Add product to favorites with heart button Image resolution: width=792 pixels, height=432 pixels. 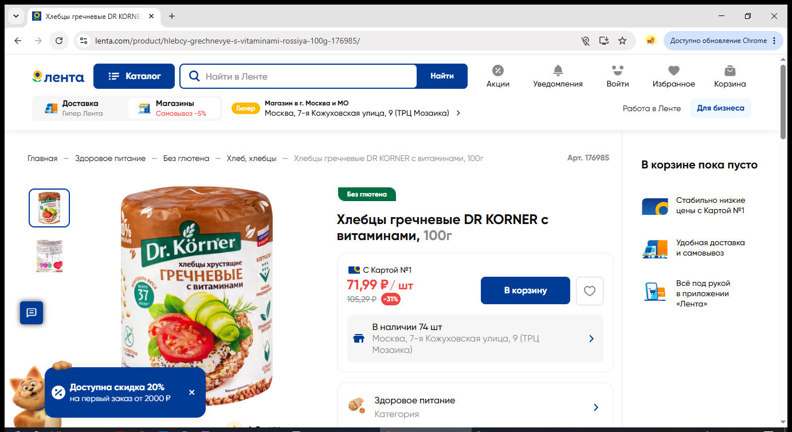[590, 291]
